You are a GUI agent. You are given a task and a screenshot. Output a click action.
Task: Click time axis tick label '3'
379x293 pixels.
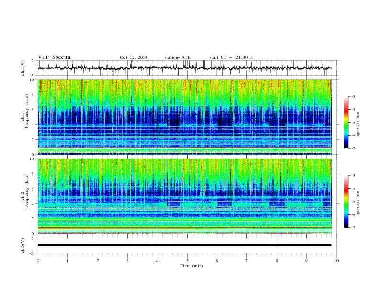coord(127,261)
